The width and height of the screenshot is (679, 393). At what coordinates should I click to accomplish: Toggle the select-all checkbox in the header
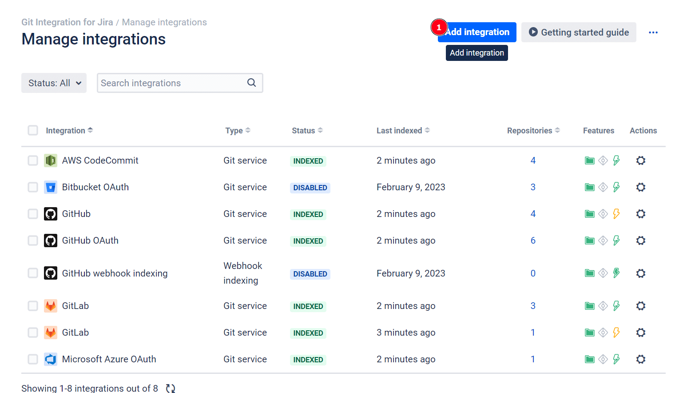(x=33, y=130)
